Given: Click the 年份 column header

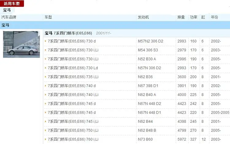Looking at the screenshot, I should pyautogui.click(x=214, y=17).
